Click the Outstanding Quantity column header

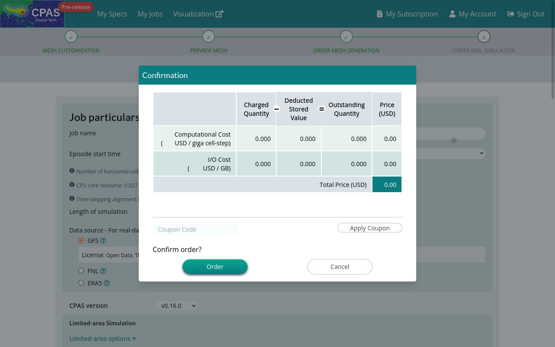point(346,109)
